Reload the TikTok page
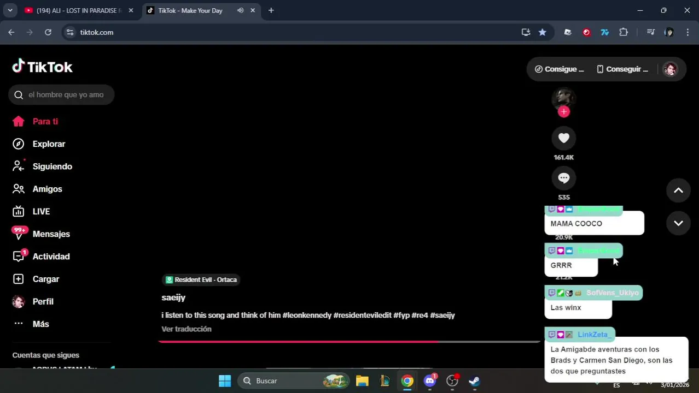The width and height of the screenshot is (699, 393). (x=48, y=32)
